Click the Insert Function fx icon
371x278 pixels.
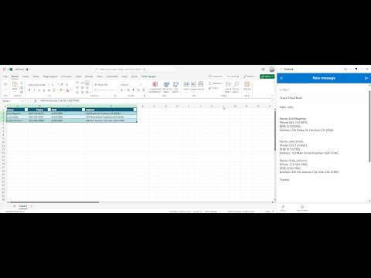click(x=36, y=101)
